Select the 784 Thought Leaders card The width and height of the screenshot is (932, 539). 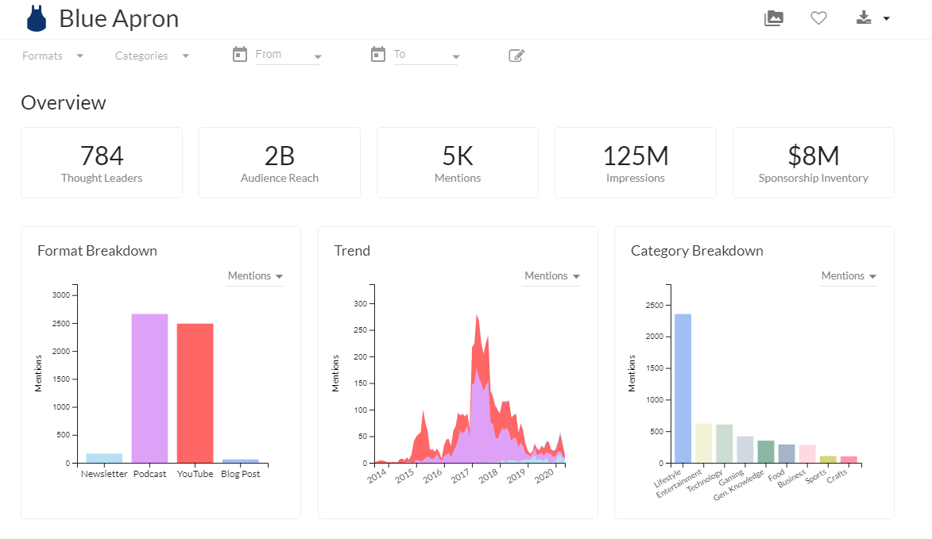tap(102, 163)
